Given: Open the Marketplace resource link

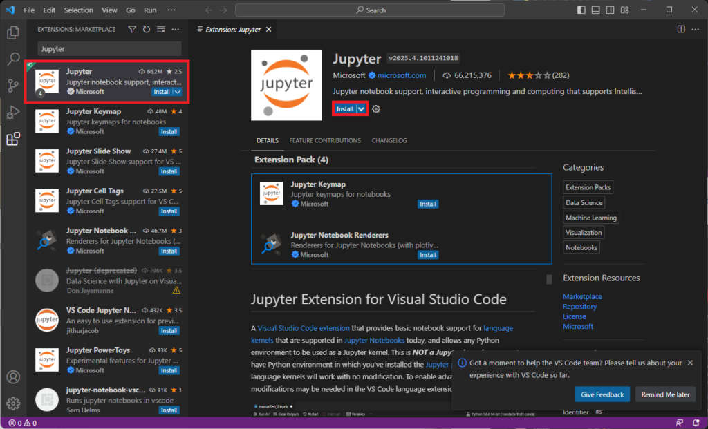Looking at the screenshot, I should [x=582, y=296].
